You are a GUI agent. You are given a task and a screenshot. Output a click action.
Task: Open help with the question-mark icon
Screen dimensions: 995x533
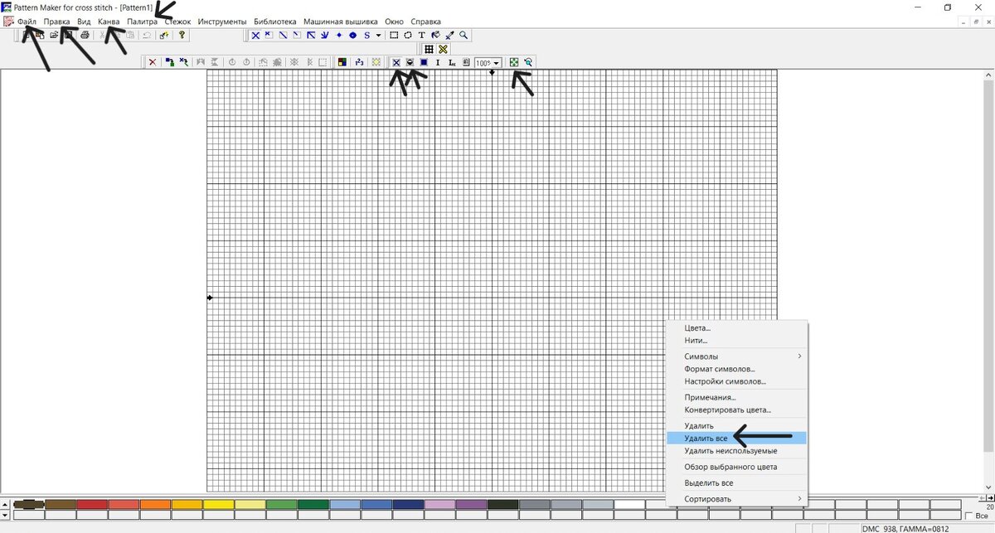pyautogui.click(x=182, y=36)
